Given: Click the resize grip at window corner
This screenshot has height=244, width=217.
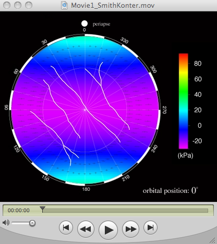Looking at the screenshot, I should 213,240.
